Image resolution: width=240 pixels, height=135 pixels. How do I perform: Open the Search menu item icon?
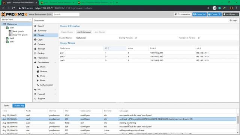click(x=35, y=26)
